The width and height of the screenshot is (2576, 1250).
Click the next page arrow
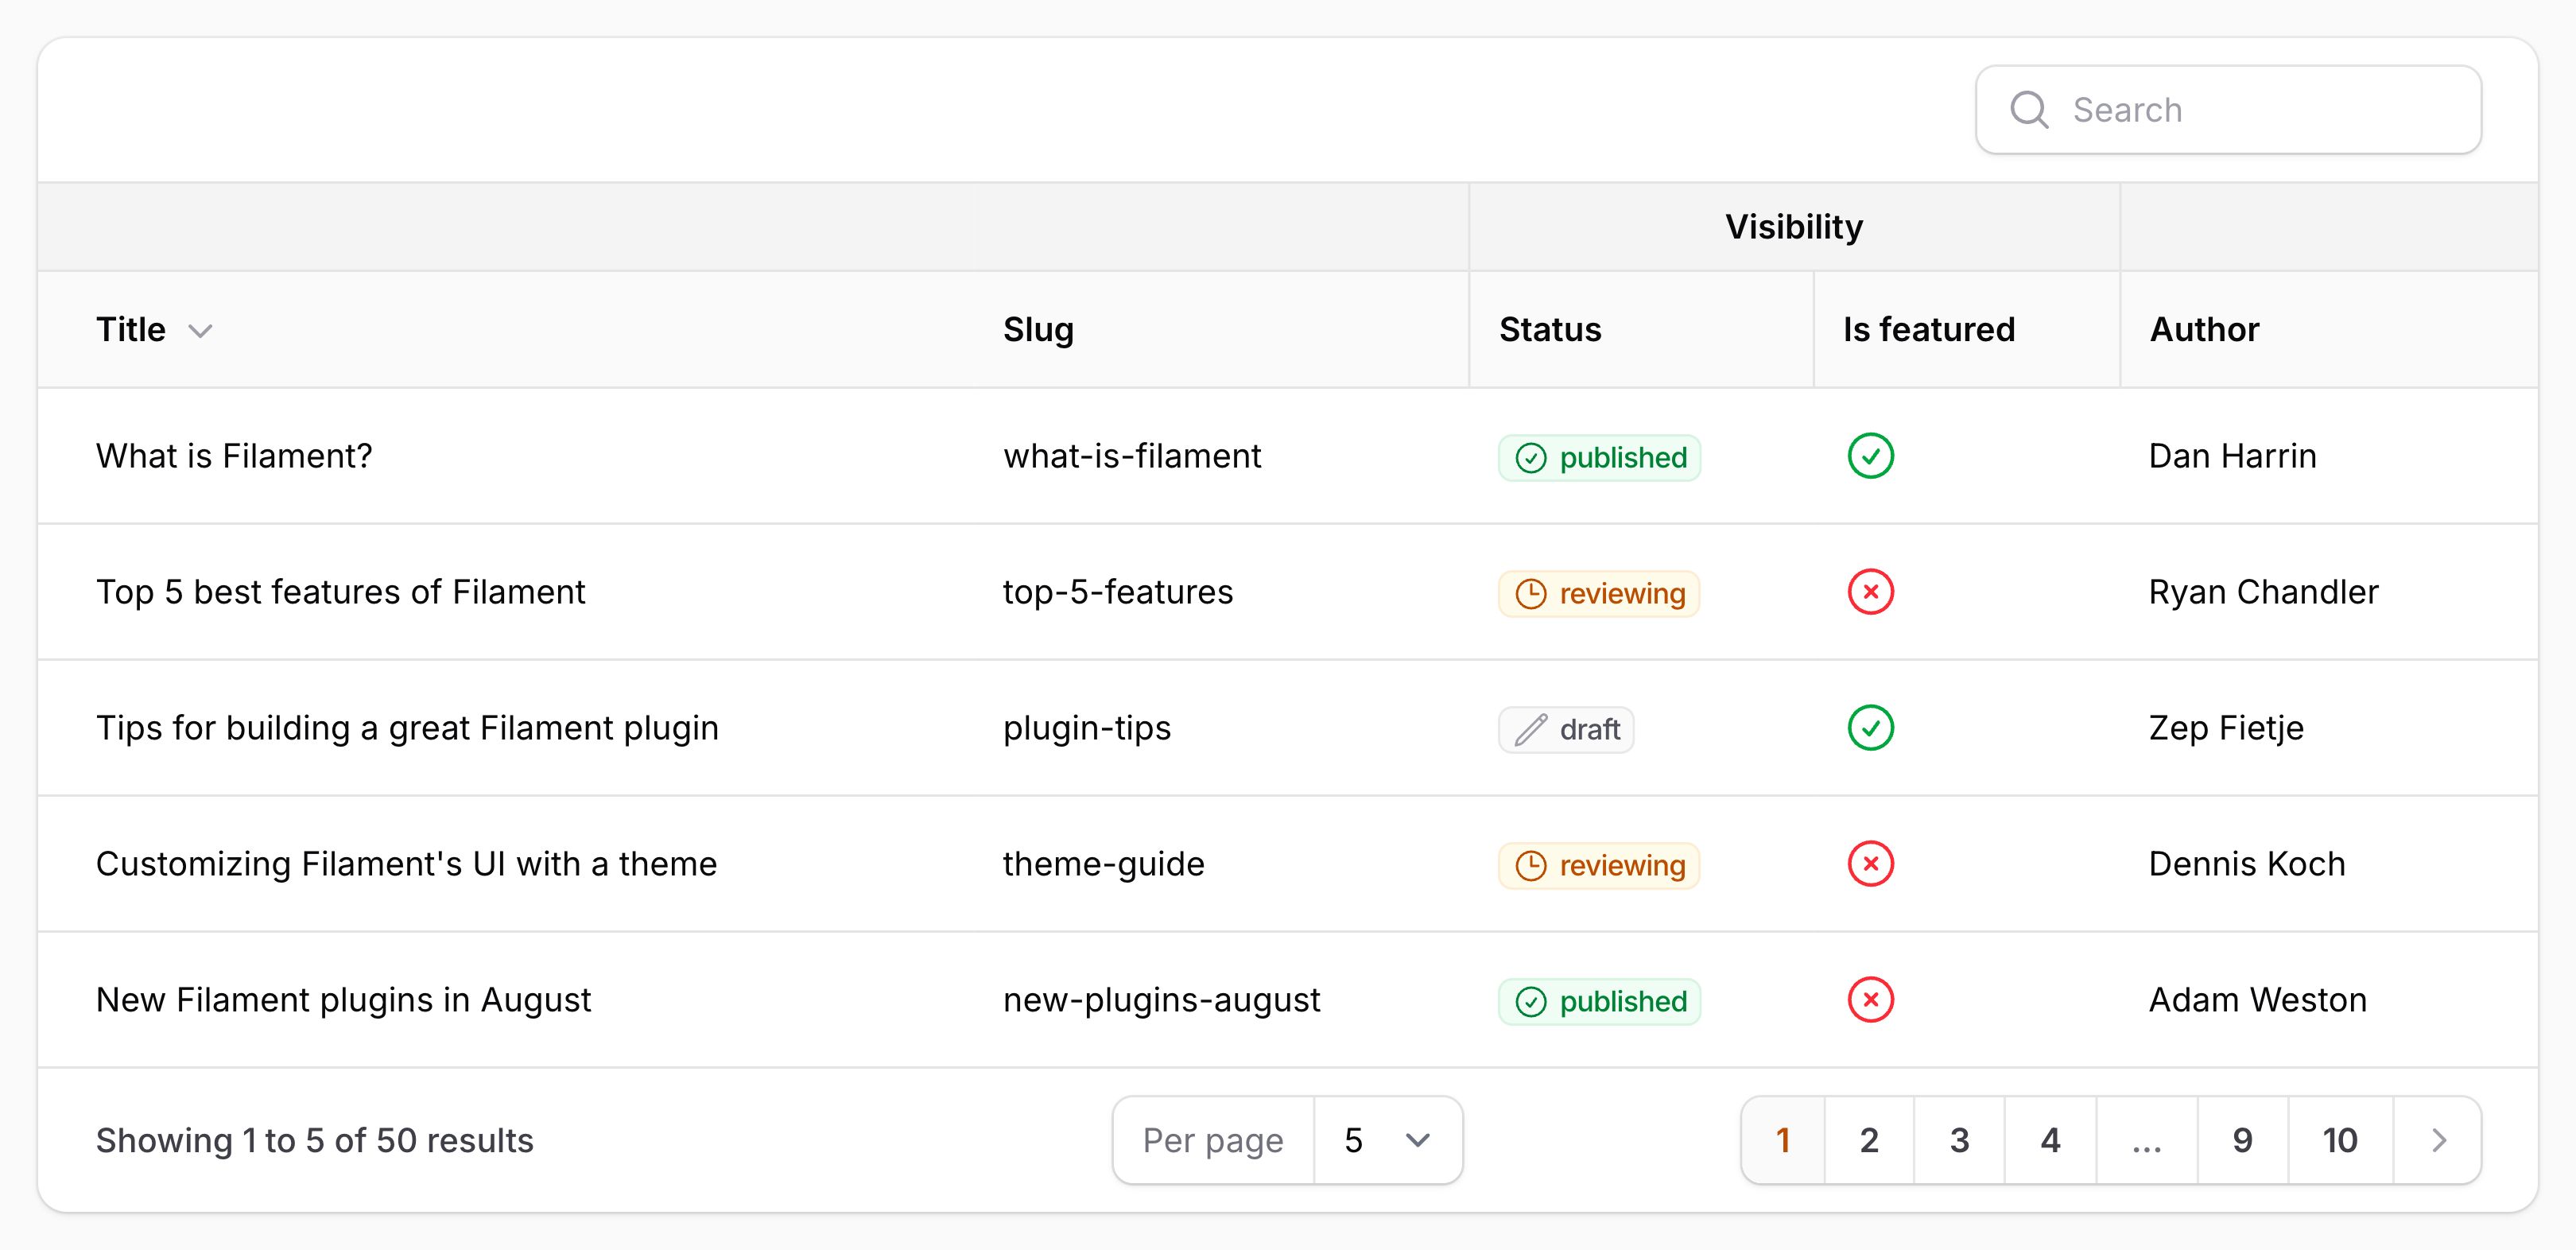coord(2438,1140)
